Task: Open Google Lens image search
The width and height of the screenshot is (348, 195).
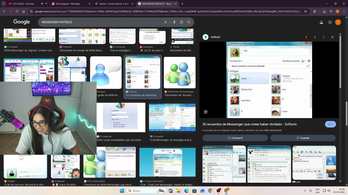Action: click(x=182, y=22)
